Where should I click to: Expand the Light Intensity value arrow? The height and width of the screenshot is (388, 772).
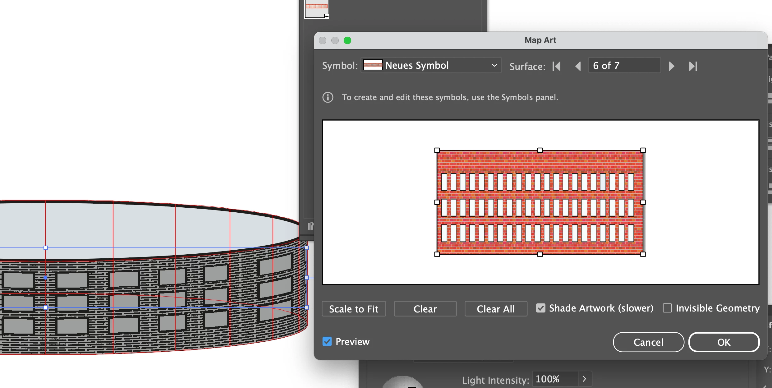coord(584,379)
